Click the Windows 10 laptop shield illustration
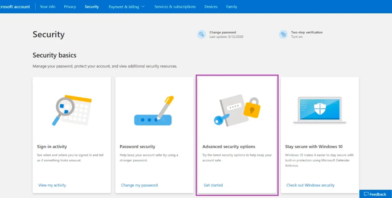392x198 pixels. click(320, 110)
